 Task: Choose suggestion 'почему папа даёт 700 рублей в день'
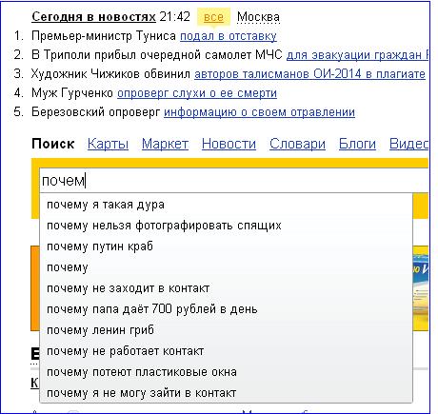[x=226, y=309]
